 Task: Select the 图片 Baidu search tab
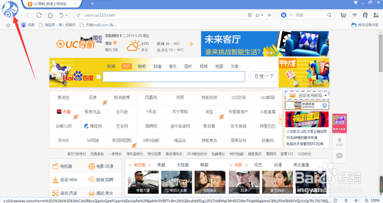(188, 66)
